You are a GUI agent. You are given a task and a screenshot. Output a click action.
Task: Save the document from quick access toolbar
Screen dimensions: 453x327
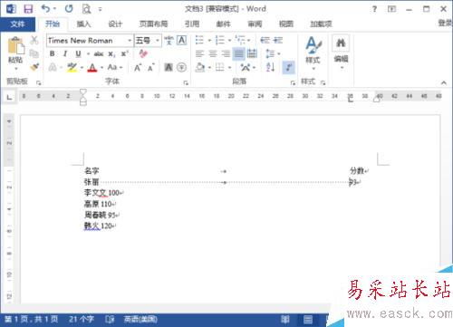[28, 9]
